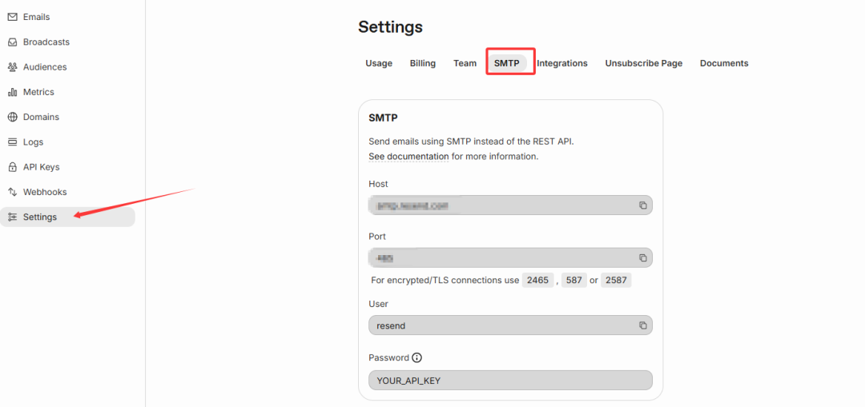The height and width of the screenshot is (407, 865).
Task: Click the port 2465 badge
Action: [x=538, y=281]
